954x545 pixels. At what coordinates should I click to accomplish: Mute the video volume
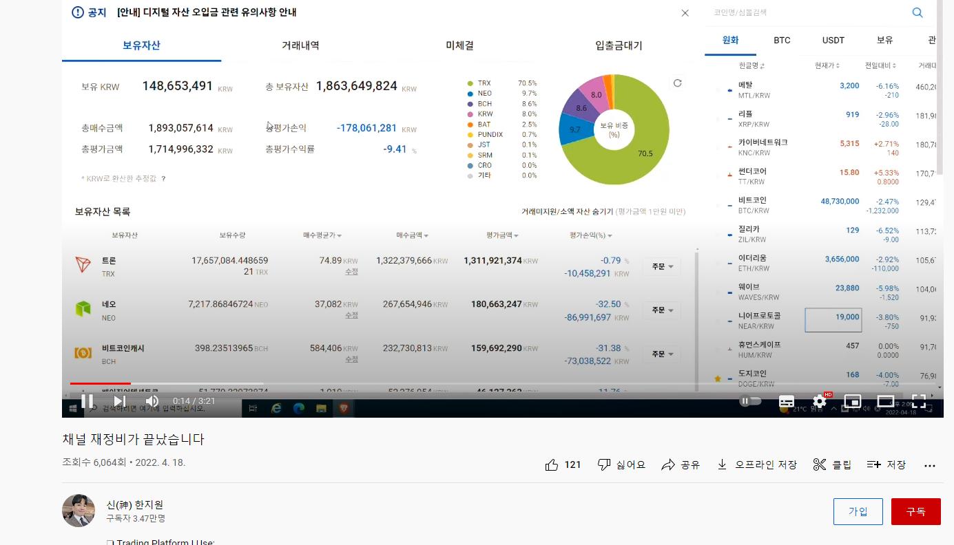tap(152, 401)
